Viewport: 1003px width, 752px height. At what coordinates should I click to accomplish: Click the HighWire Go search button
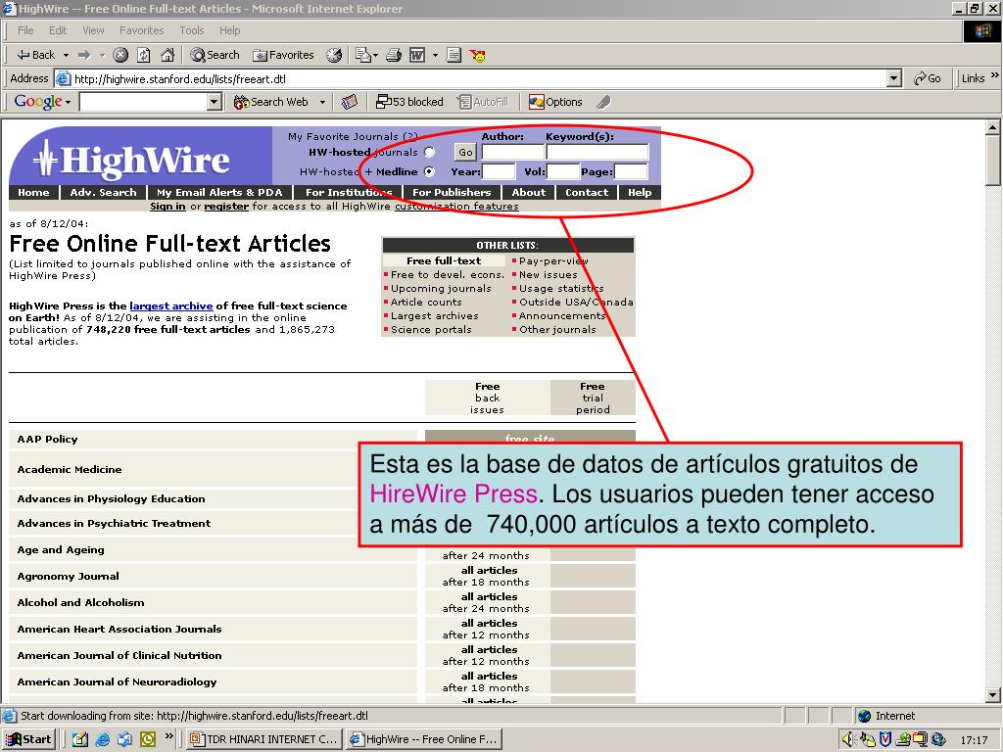click(465, 152)
